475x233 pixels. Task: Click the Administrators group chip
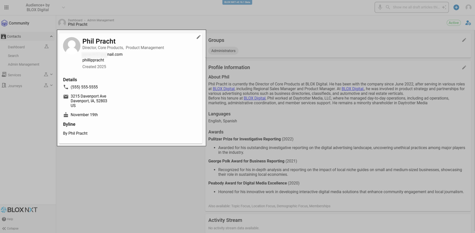(223, 51)
